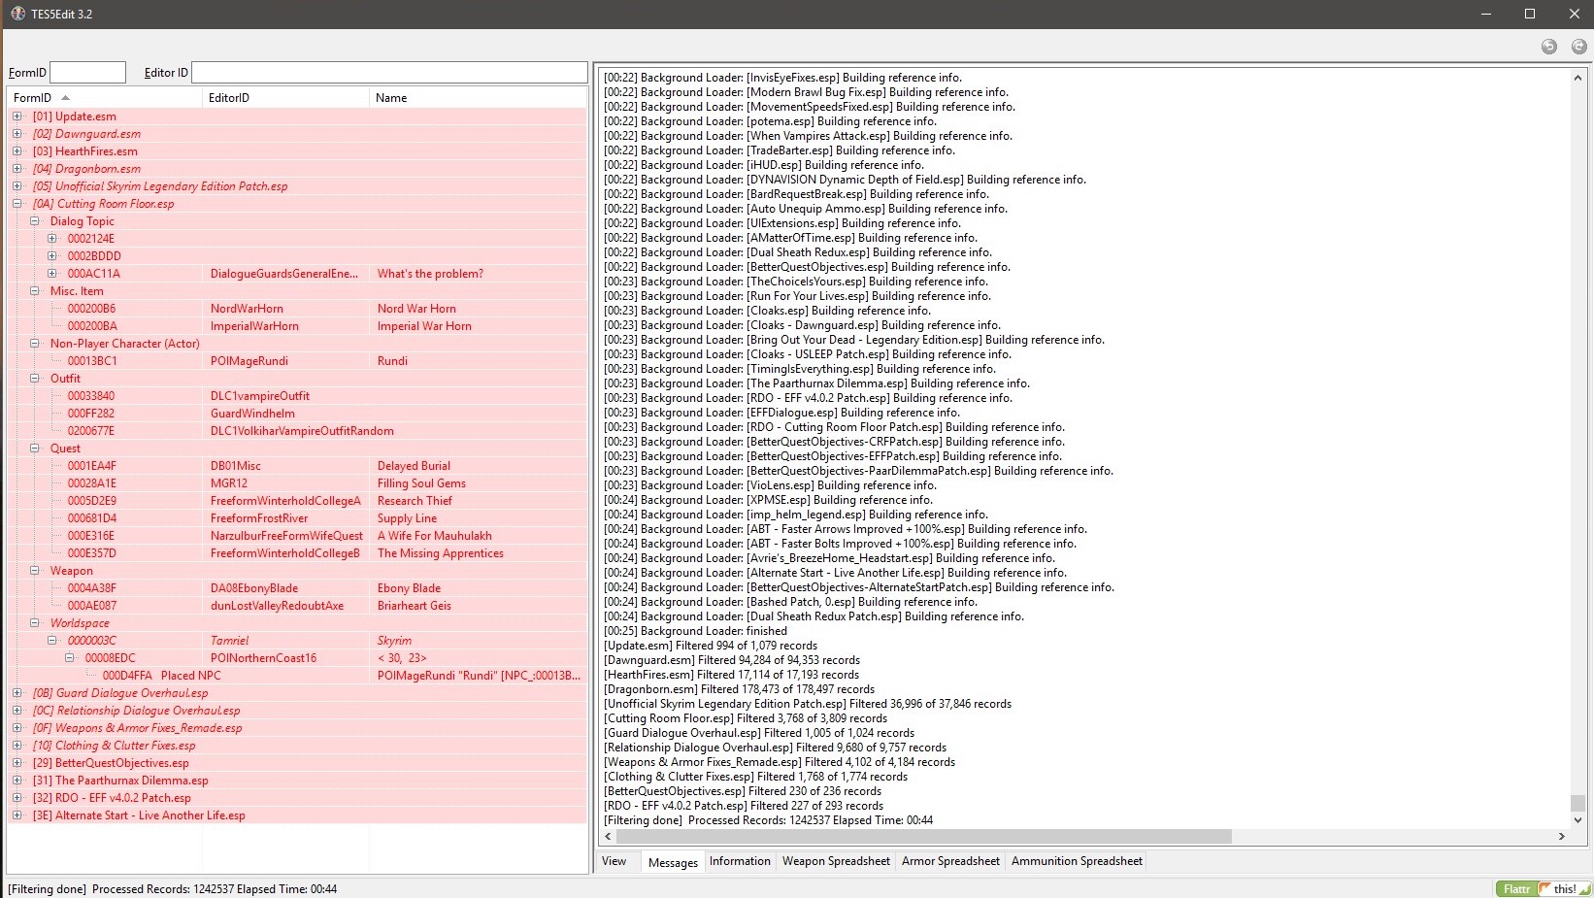Switch to the View tab
Screen dimensions: 1594x898
pos(614,861)
